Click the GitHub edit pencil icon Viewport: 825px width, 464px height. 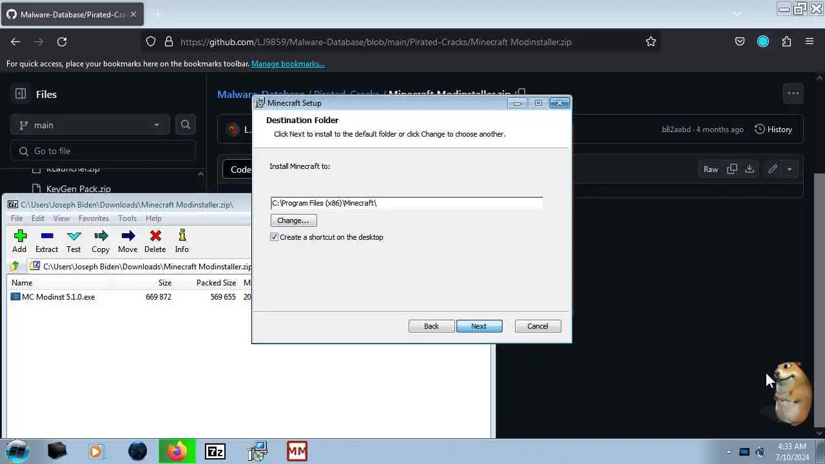pyautogui.click(x=772, y=169)
